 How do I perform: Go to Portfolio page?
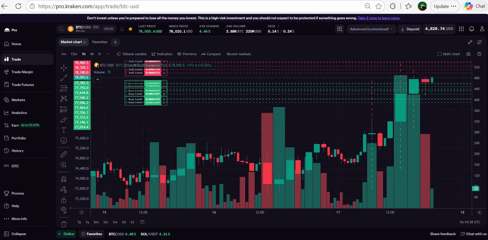19,138
